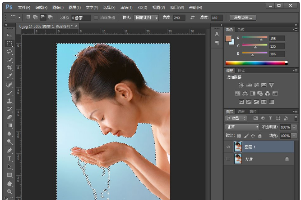Select the Crop tool in toolbar
Screen dimensions: 301x200
(9, 68)
